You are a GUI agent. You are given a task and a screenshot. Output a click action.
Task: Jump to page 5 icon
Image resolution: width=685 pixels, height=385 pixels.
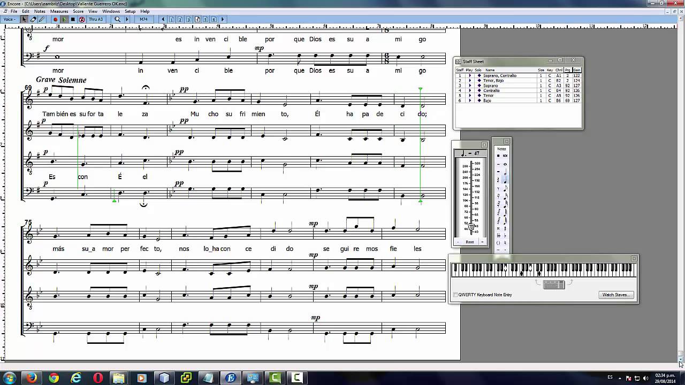click(x=205, y=19)
